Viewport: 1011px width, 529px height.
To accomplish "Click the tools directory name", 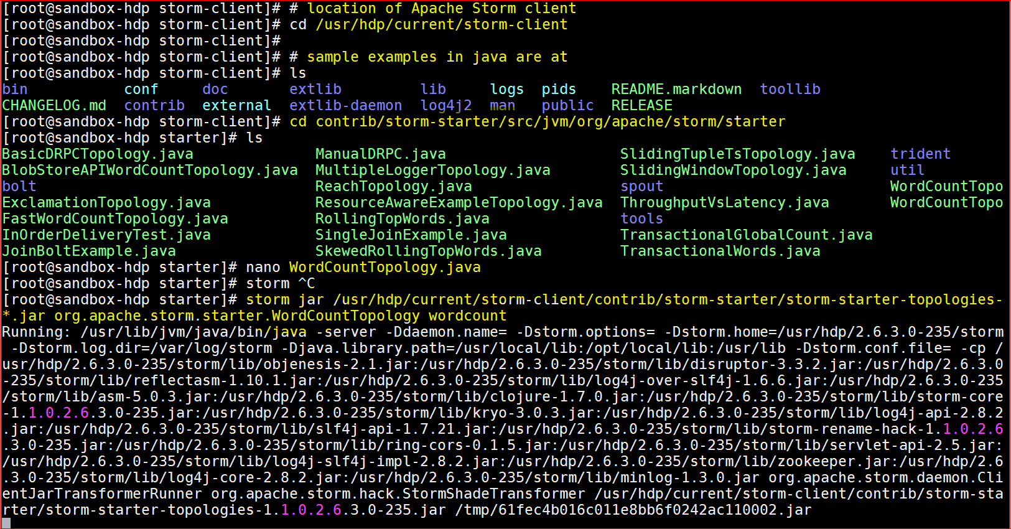I will [x=641, y=218].
